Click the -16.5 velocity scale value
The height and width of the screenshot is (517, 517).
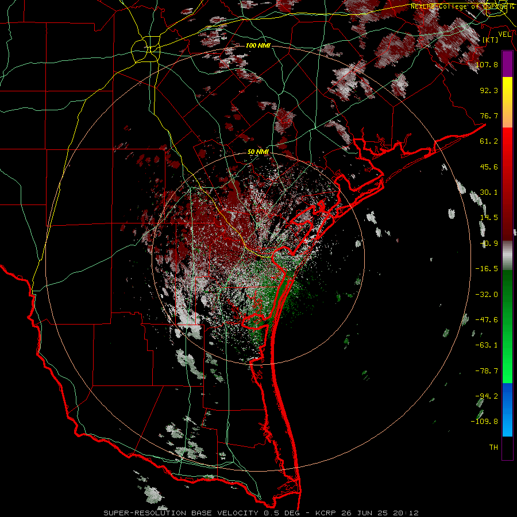[x=487, y=268]
